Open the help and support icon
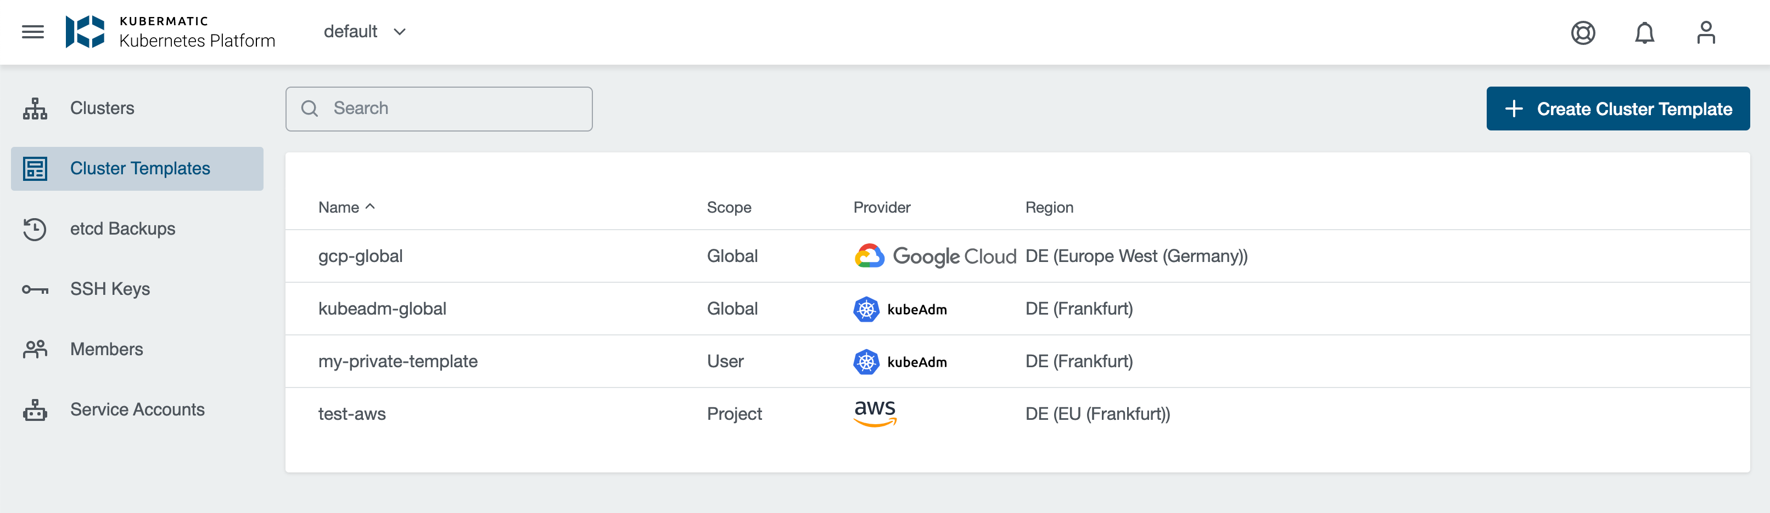The width and height of the screenshot is (1770, 513). pyautogui.click(x=1582, y=32)
